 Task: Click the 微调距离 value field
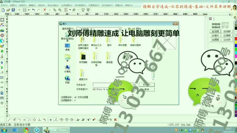tap(225, 24)
